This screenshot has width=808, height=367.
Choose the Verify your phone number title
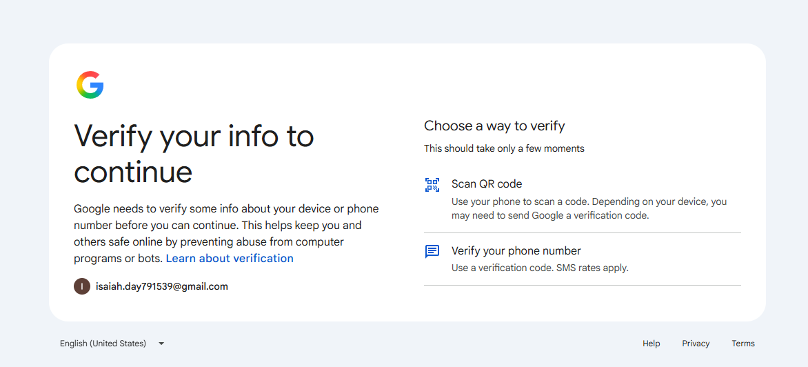point(516,251)
